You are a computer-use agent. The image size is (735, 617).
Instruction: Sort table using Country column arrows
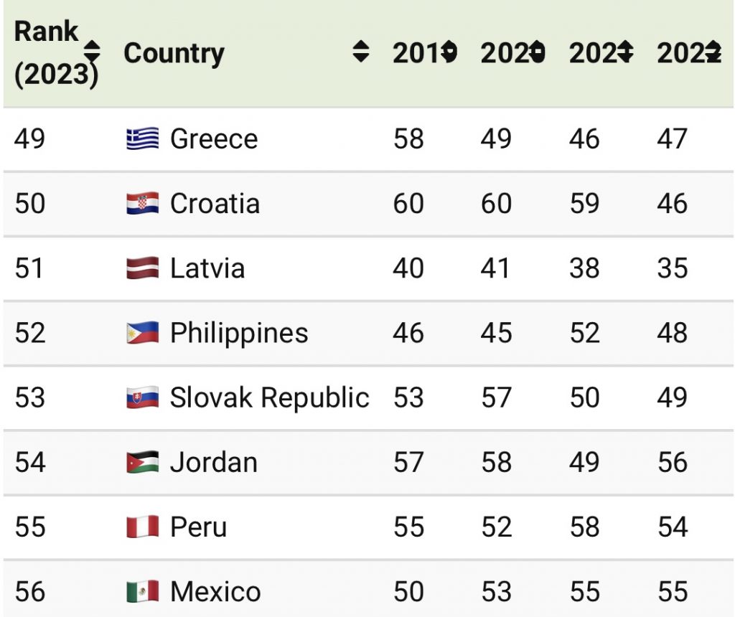[362, 52]
